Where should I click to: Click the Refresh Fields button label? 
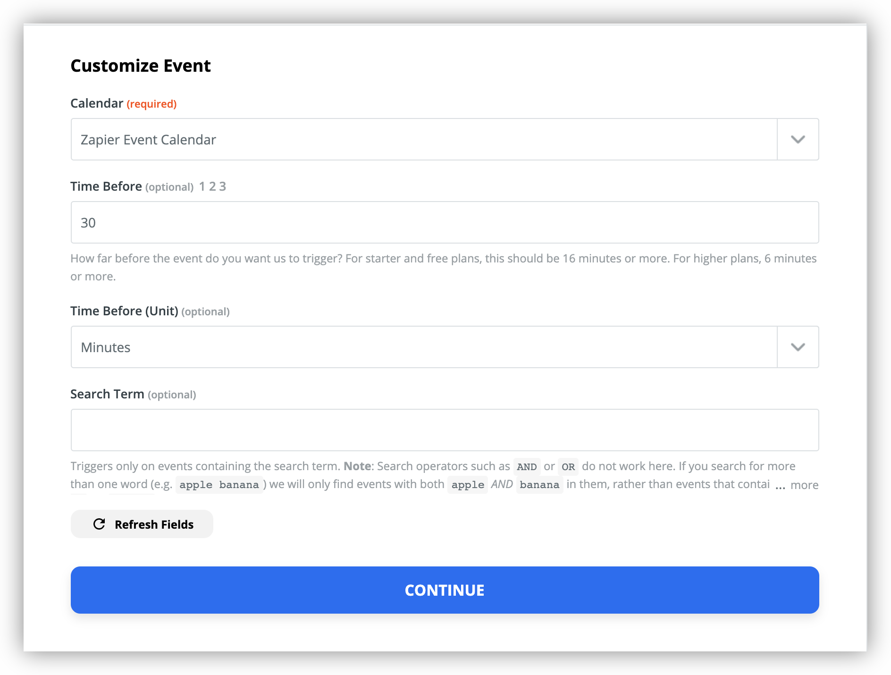tap(154, 524)
